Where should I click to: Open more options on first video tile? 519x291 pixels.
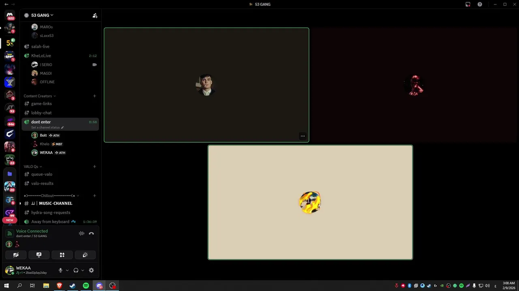pyautogui.click(x=302, y=136)
